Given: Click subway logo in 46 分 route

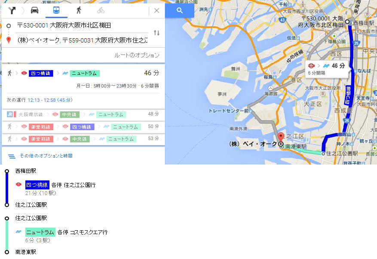Looking at the screenshot, I should tap(24, 73).
